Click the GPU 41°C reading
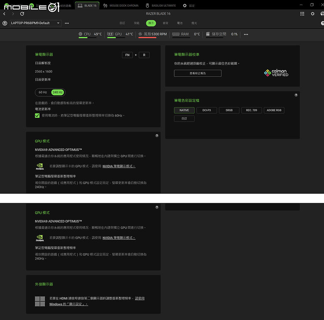 [129, 34]
